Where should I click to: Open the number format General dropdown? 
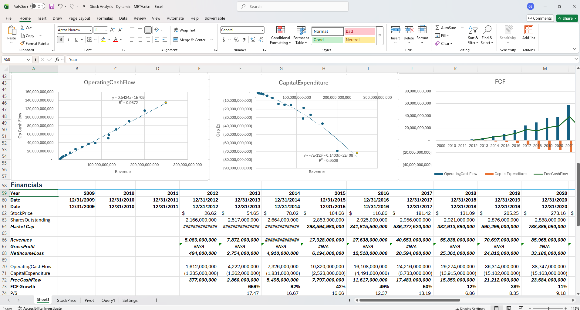[x=262, y=30]
